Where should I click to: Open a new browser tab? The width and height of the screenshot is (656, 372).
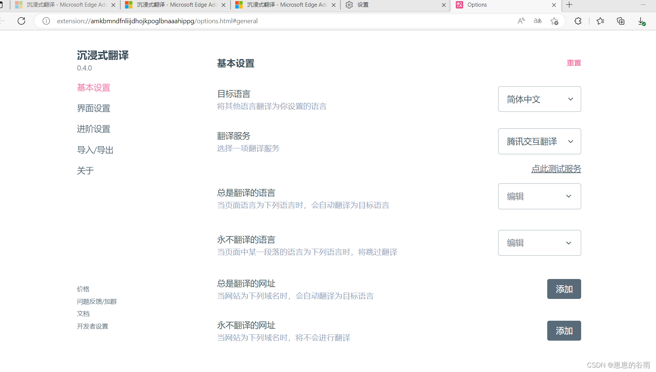[569, 5]
